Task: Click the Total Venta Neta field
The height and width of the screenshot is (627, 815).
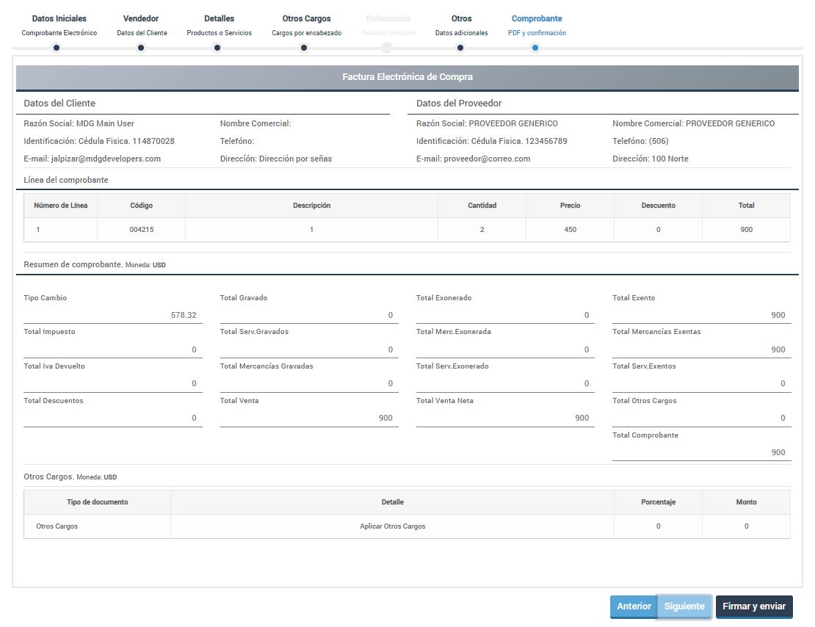Action: 505,418
